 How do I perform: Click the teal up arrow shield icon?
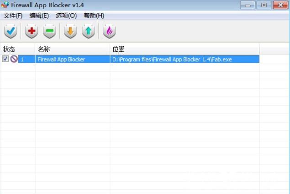88,31
